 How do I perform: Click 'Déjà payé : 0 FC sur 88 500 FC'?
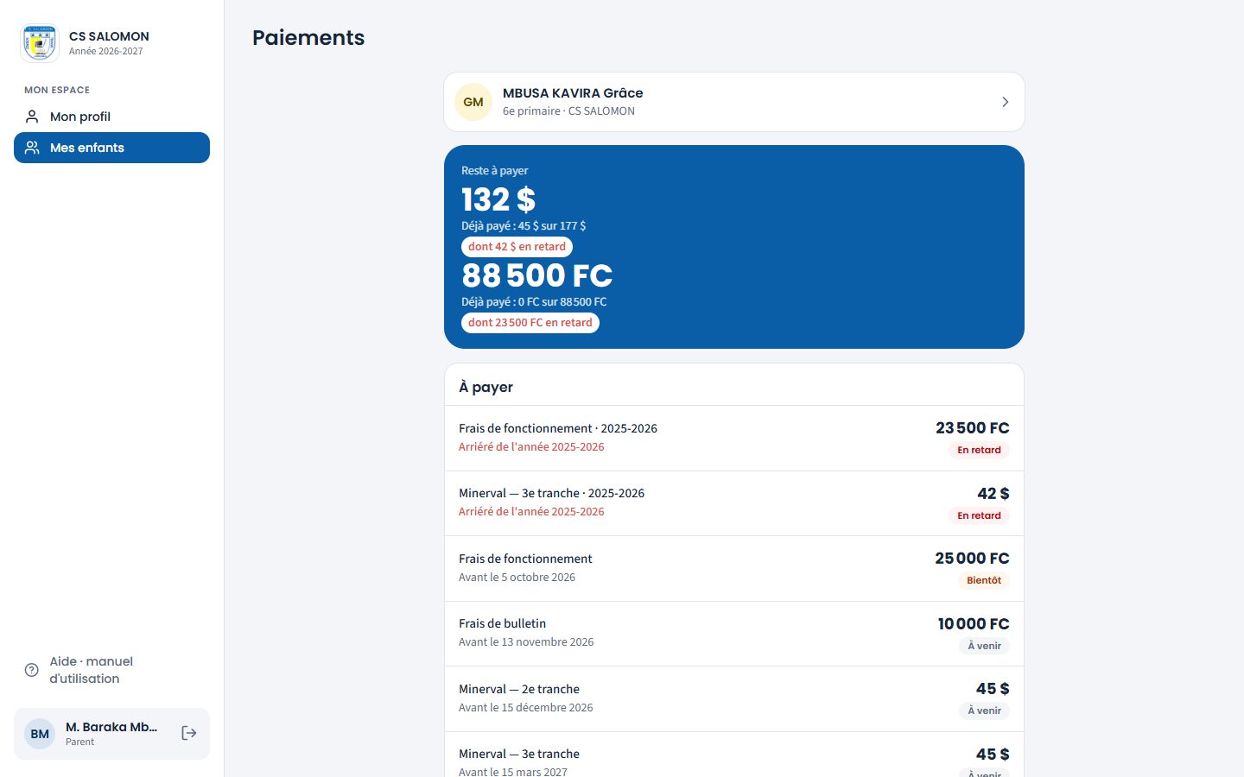click(x=534, y=302)
